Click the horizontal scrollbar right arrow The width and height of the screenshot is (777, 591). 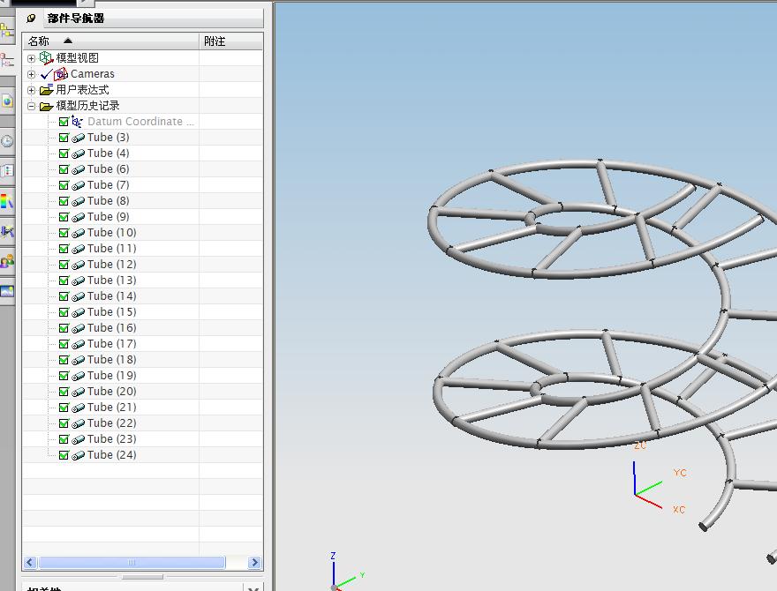pyautogui.click(x=254, y=562)
